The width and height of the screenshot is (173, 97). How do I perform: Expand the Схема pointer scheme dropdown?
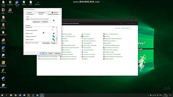[x=37, y=19]
